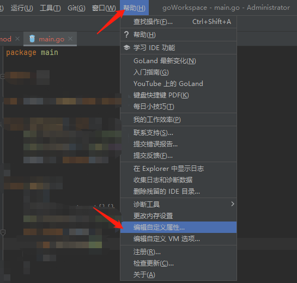The width and height of the screenshot is (297, 283).
Task: Open 注册(R)... entry
Action: [x=178, y=252]
